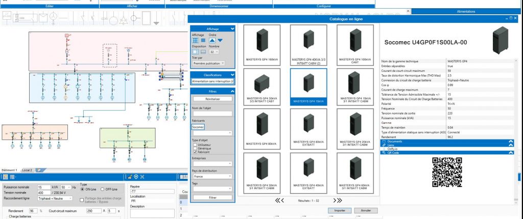523x219 pixels.
Task: Open the Onfly.io link
Action: (393, 149)
